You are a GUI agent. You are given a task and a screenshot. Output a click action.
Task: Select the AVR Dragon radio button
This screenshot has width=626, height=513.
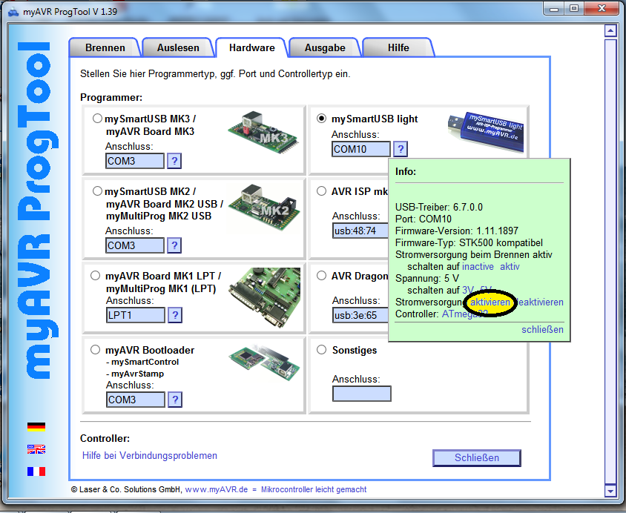click(x=321, y=276)
